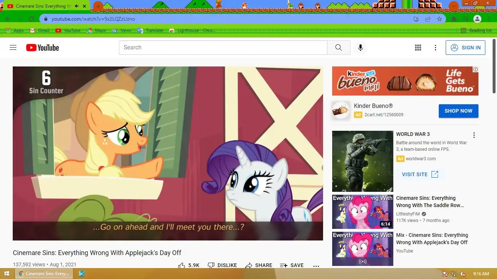Open WORLD WAR 3 ad options menu
Screen dimensions: 497x279
click(x=474, y=135)
